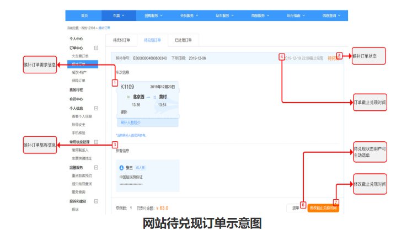This screenshot has width=407, height=235.
Task: Click the passenger avatar icon beside 张三
Action: point(121,167)
